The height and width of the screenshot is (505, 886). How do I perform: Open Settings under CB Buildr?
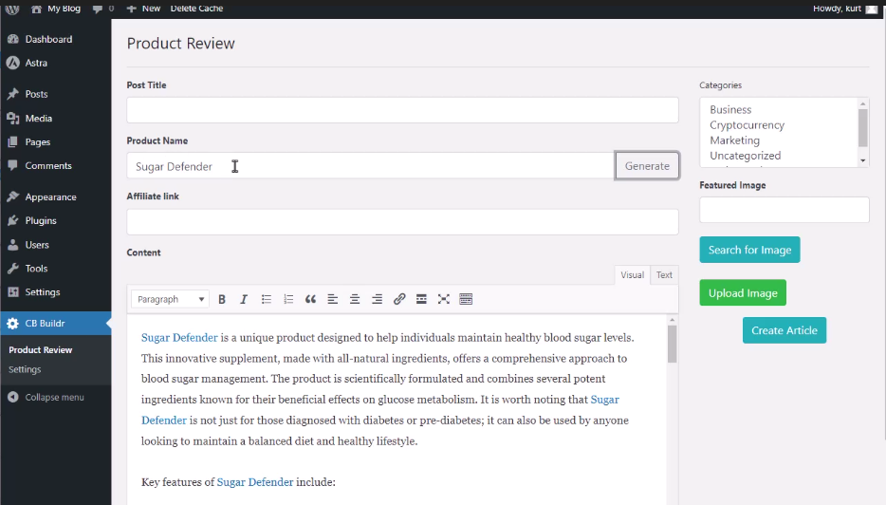click(25, 369)
